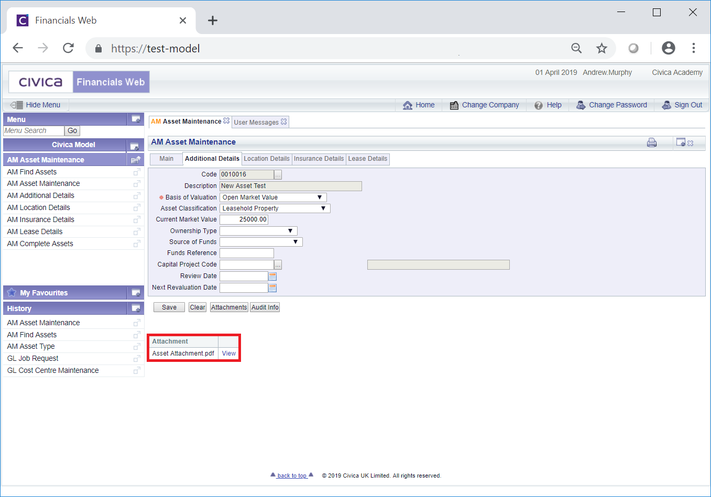
Task: Click in the Current Market Value field
Action: [x=244, y=219]
